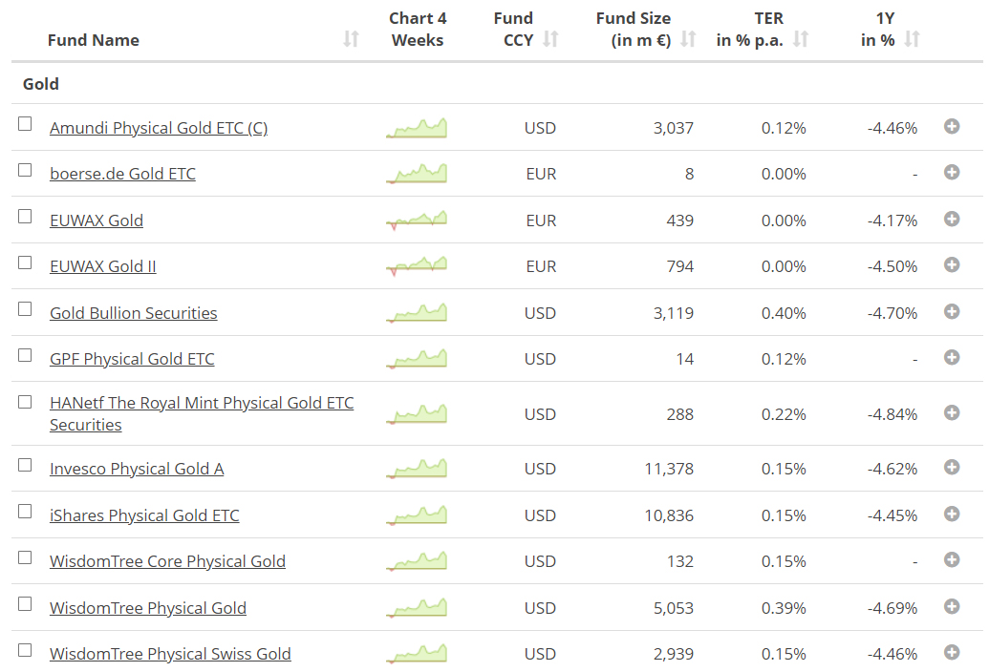Expand details for boerse.de Gold ETC row
989x672 pixels.
[x=951, y=173]
